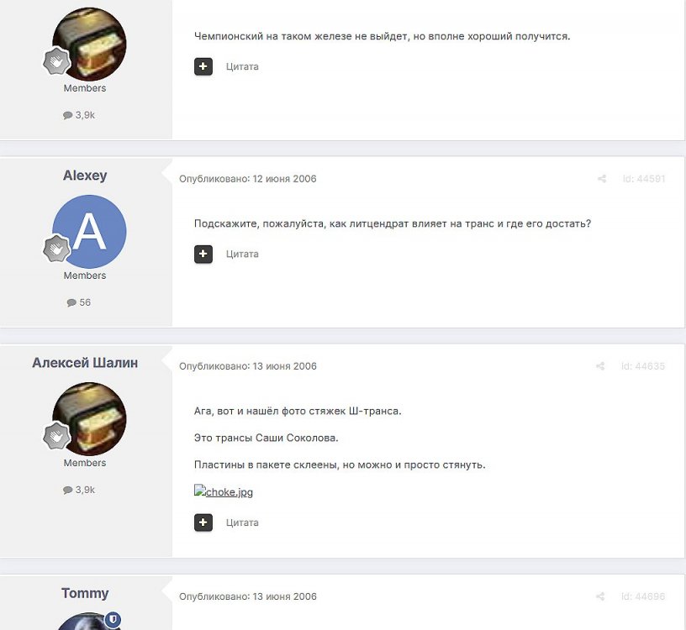The image size is (686, 630).
Task: Share Алексей Шалин's 13 июня post
Action: point(600,366)
